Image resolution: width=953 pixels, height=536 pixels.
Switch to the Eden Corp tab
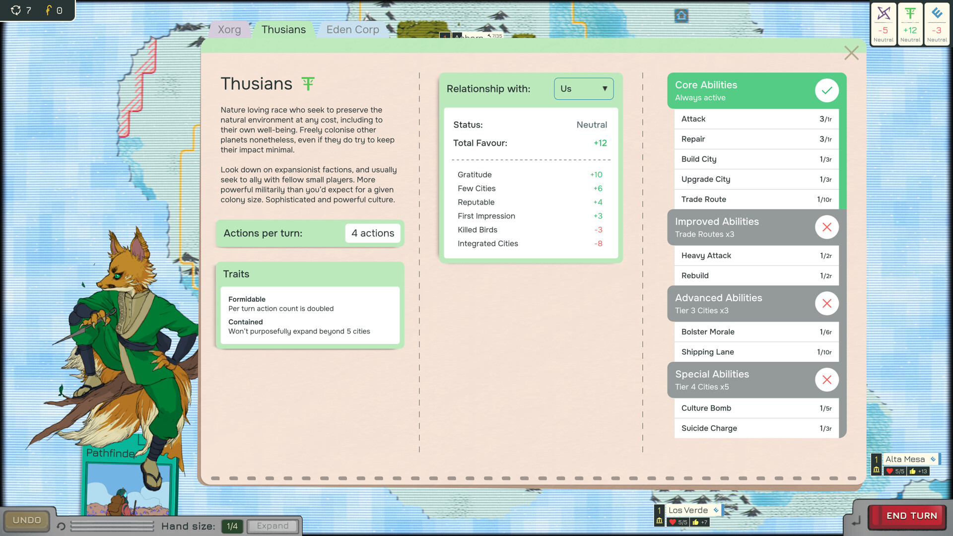(352, 30)
